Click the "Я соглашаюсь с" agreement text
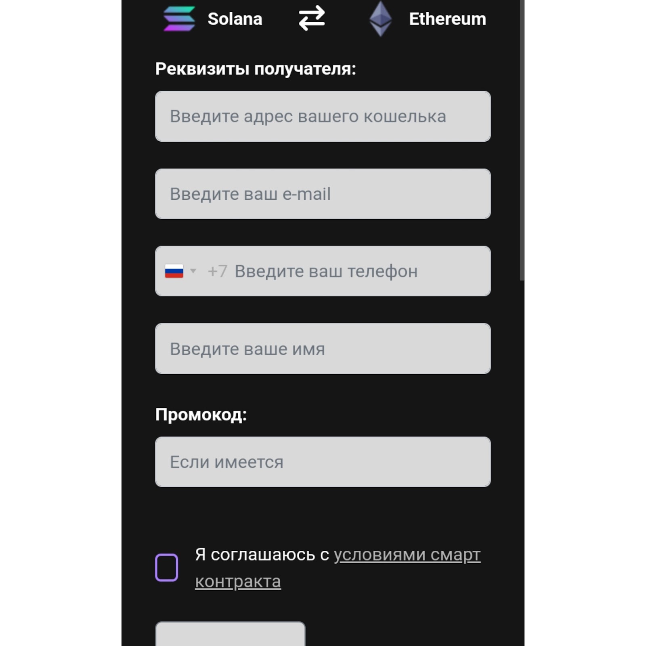This screenshot has height=646, width=646. 262,555
